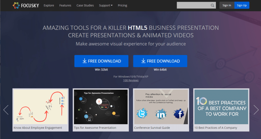Click the Focusky logo icon
This screenshot has width=261, height=139.
(16, 5)
